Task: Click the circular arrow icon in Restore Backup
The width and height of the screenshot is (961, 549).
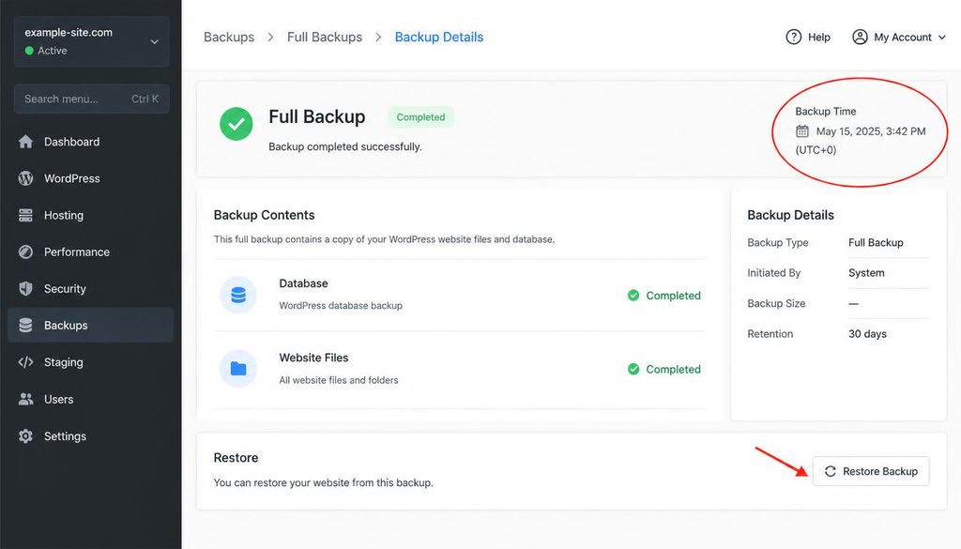Action: point(831,471)
